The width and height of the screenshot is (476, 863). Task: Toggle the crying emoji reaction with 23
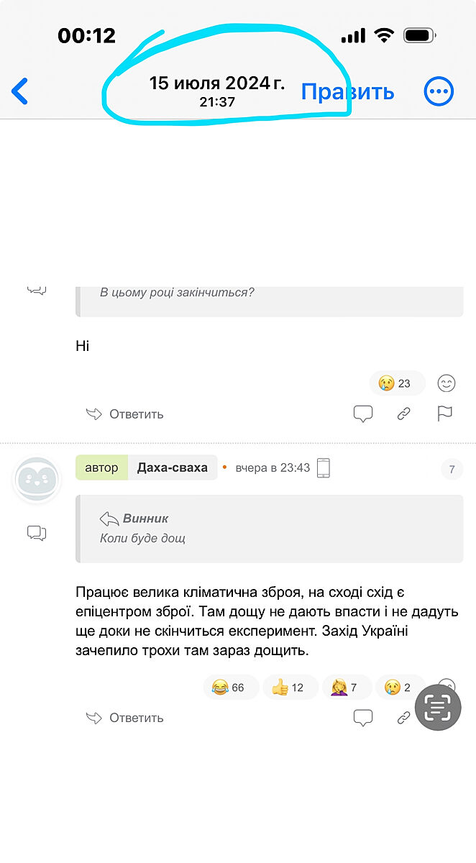pos(397,383)
